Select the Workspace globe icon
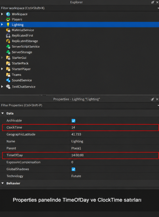159x217 pixels. coord(8,14)
